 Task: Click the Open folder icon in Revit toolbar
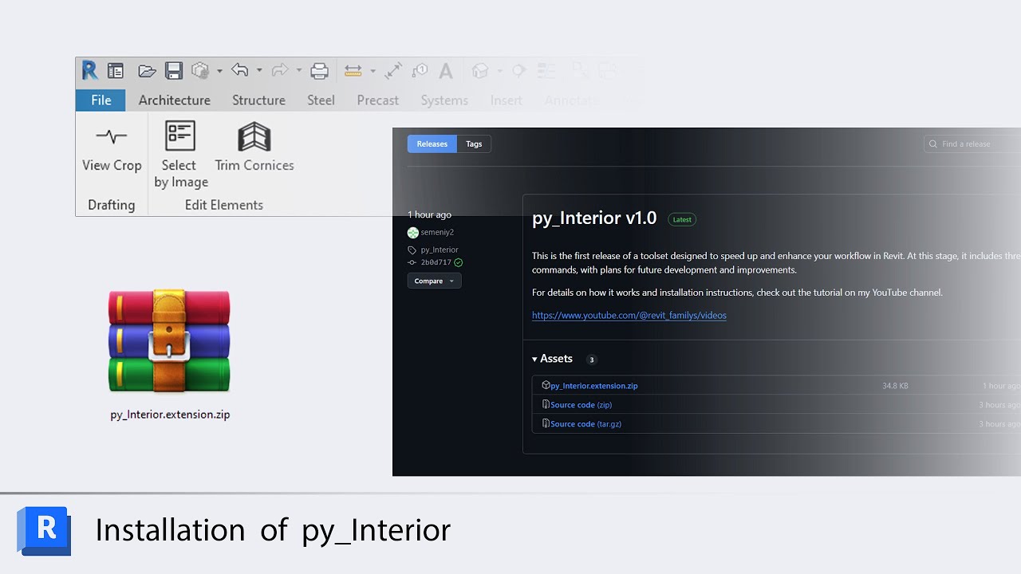(147, 71)
